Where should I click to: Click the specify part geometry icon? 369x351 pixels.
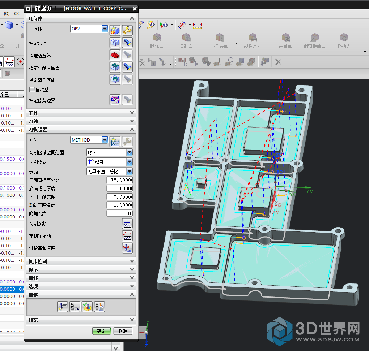click(x=115, y=43)
